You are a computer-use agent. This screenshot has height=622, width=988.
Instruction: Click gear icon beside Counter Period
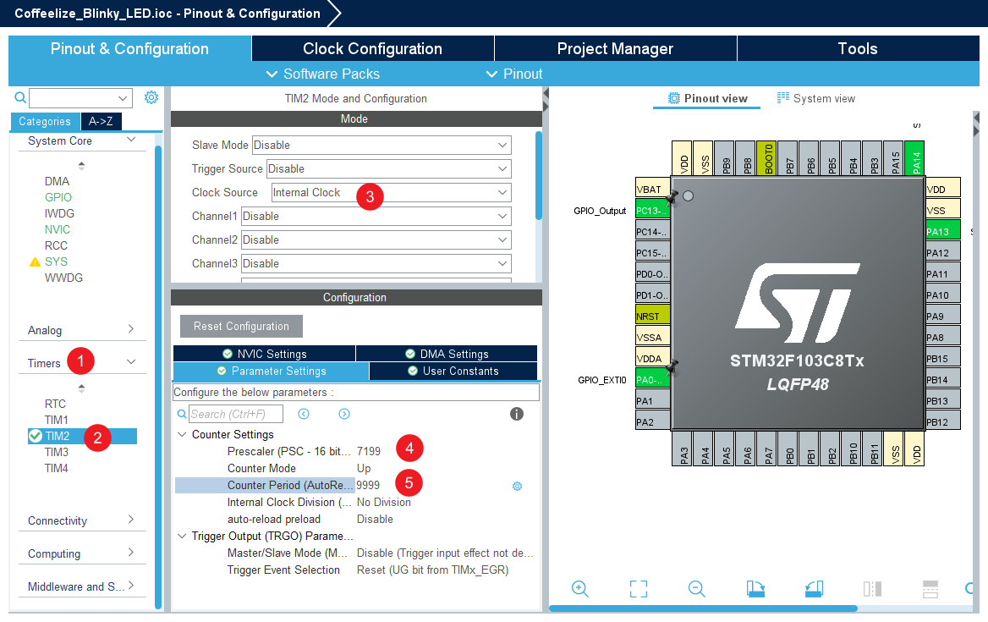click(x=517, y=486)
